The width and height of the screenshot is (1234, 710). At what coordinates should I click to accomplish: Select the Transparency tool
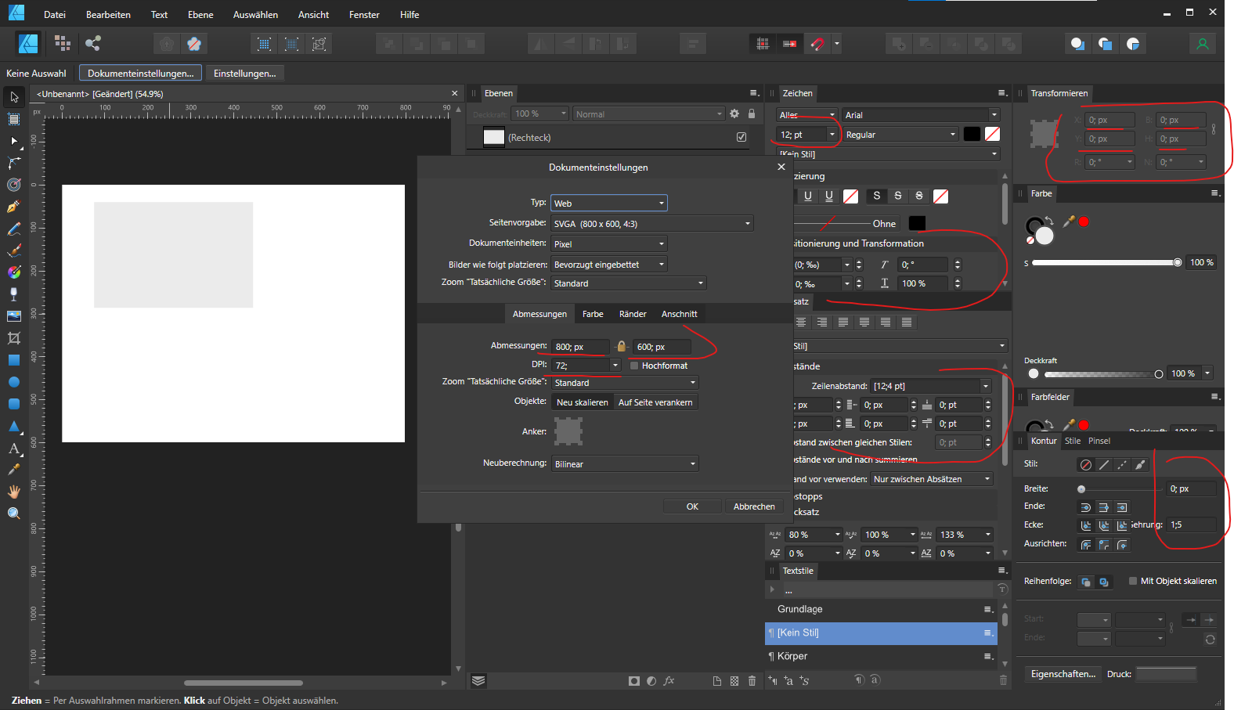coord(14,294)
